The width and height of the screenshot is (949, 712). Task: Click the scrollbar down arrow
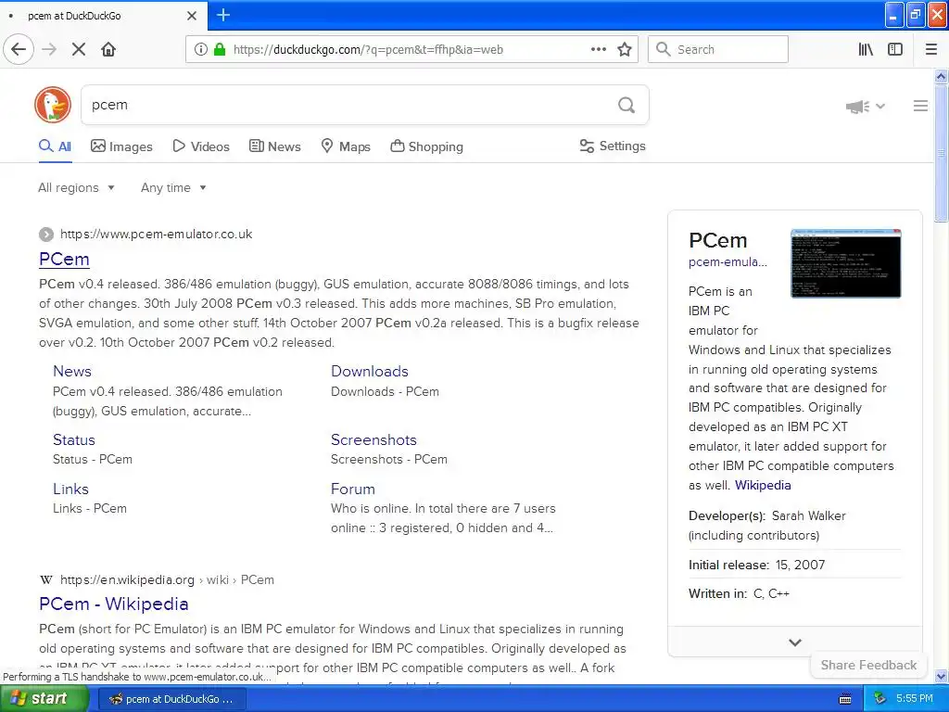942,676
